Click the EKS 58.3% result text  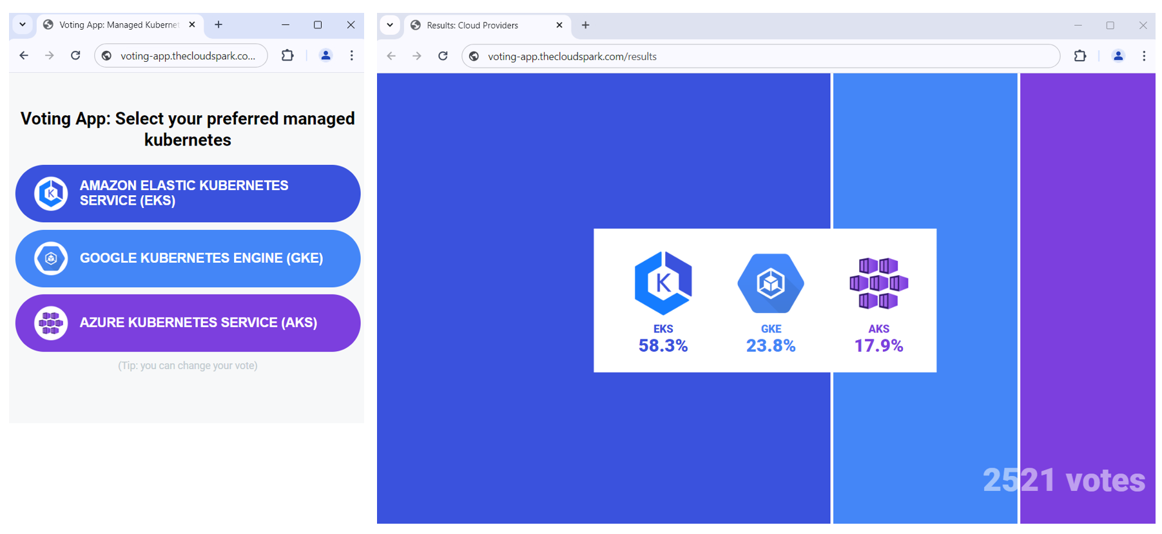tap(663, 339)
